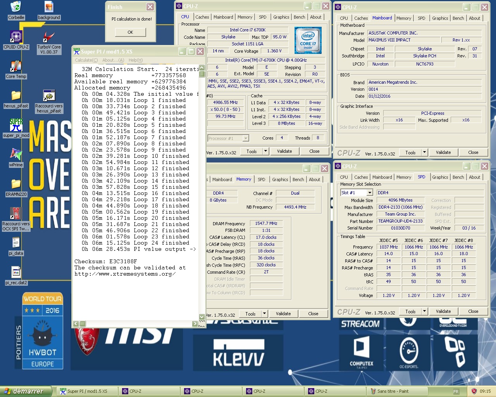Image resolution: width=496 pixels, height=397 pixels.
Task: Click the DRAM Frequency value 1547.7 MHz
Action: (x=266, y=223)
